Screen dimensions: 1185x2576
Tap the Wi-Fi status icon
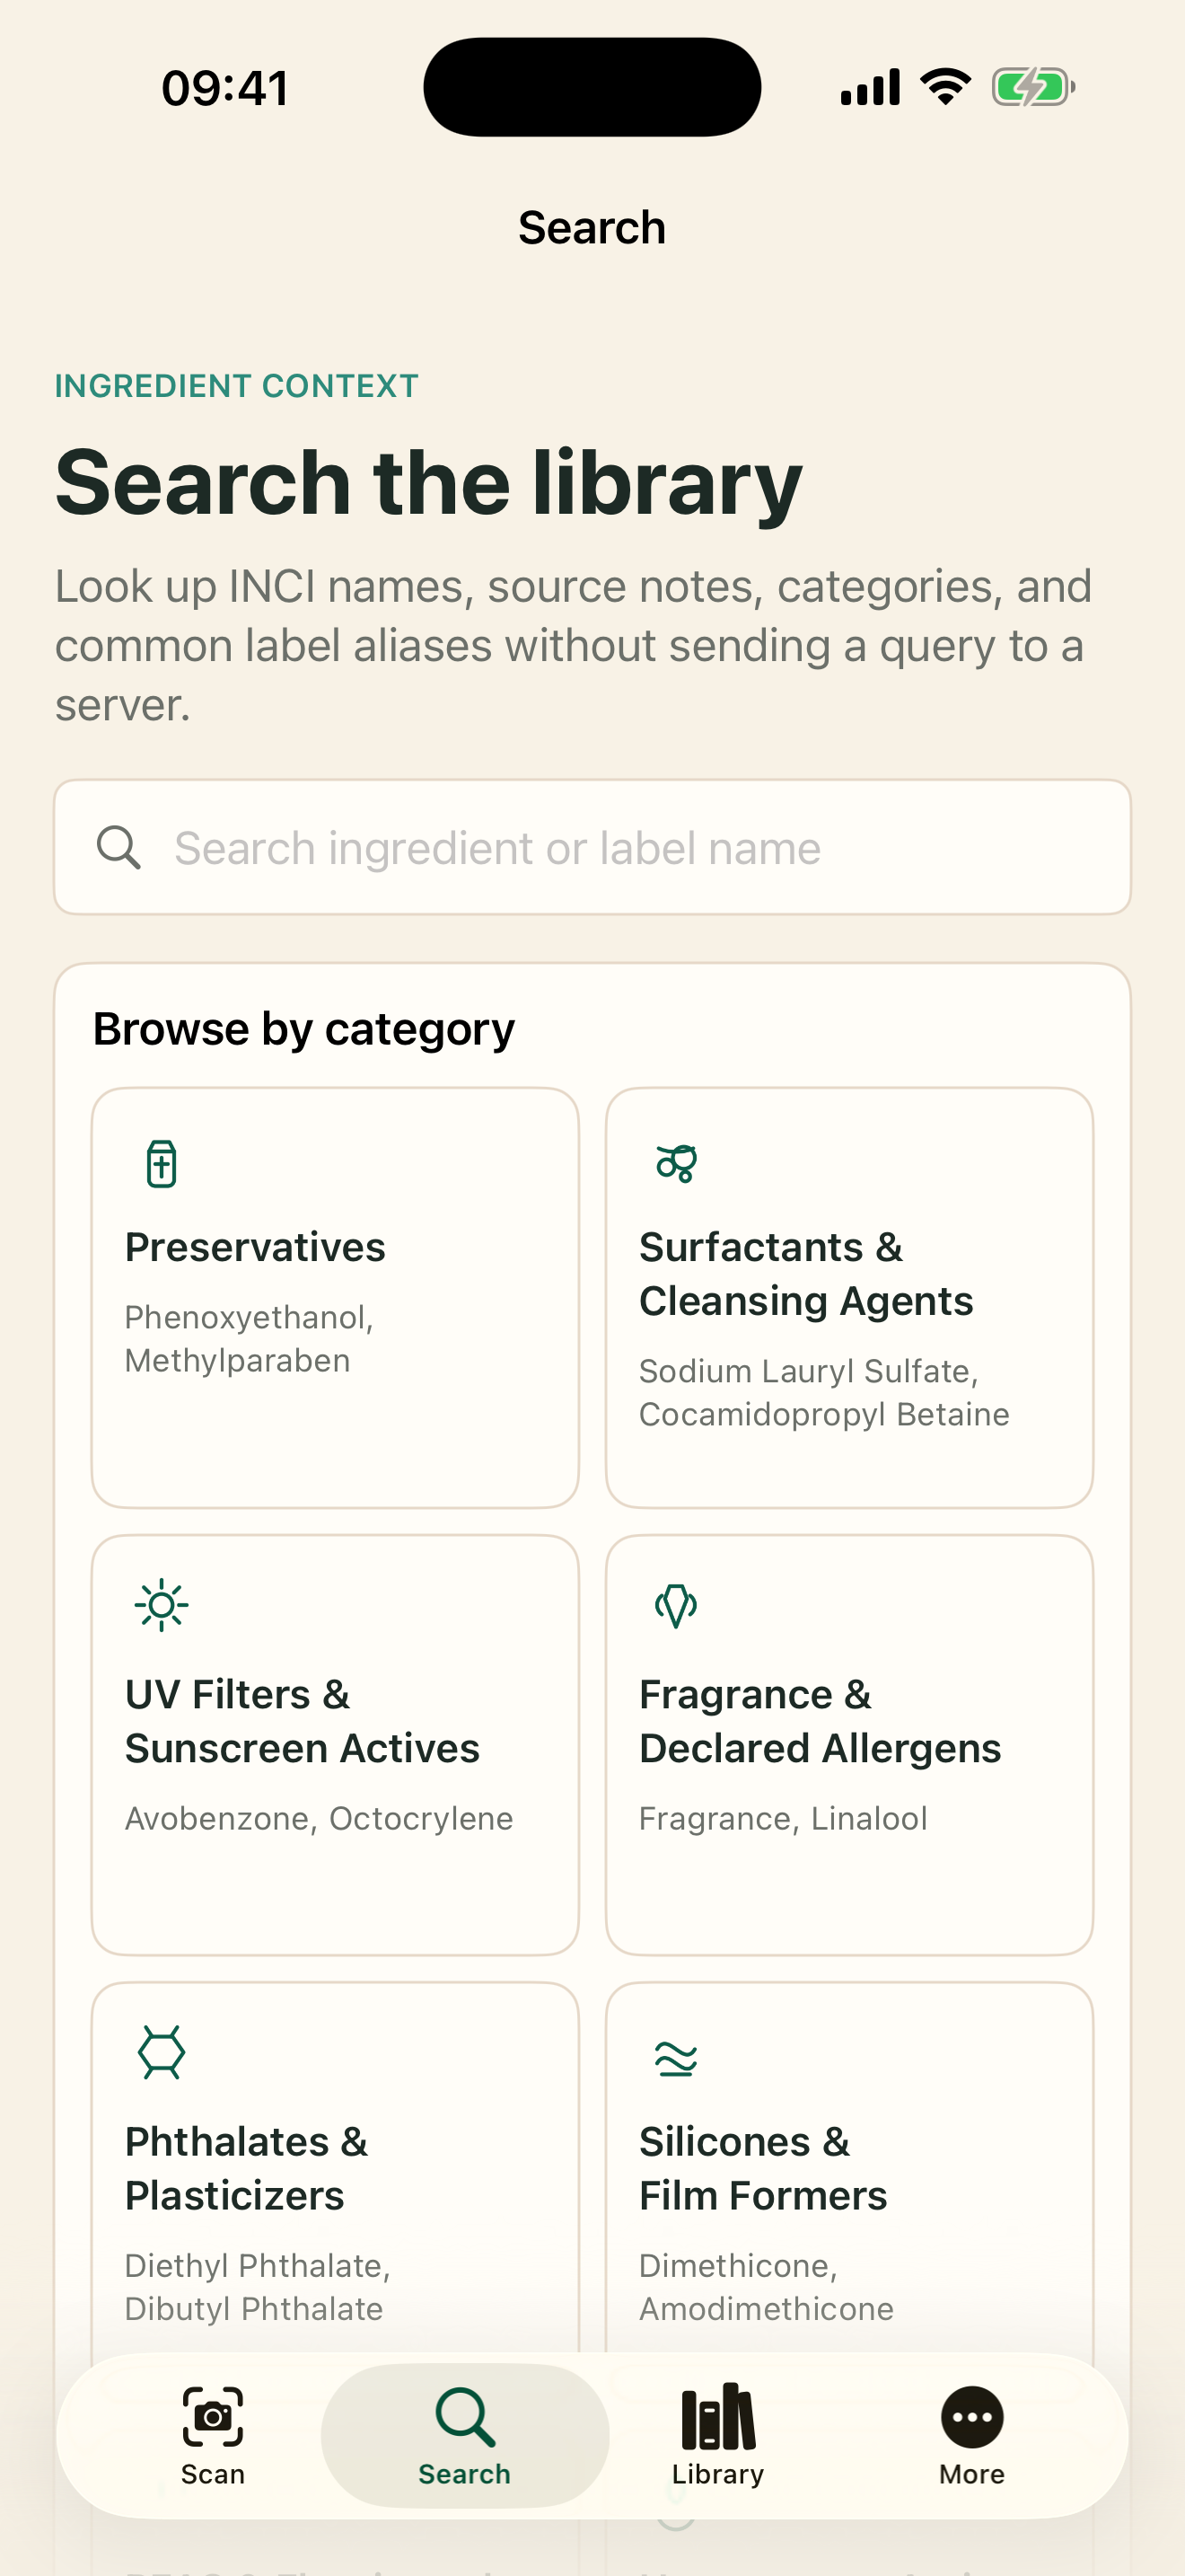click(x=945, y=87)
